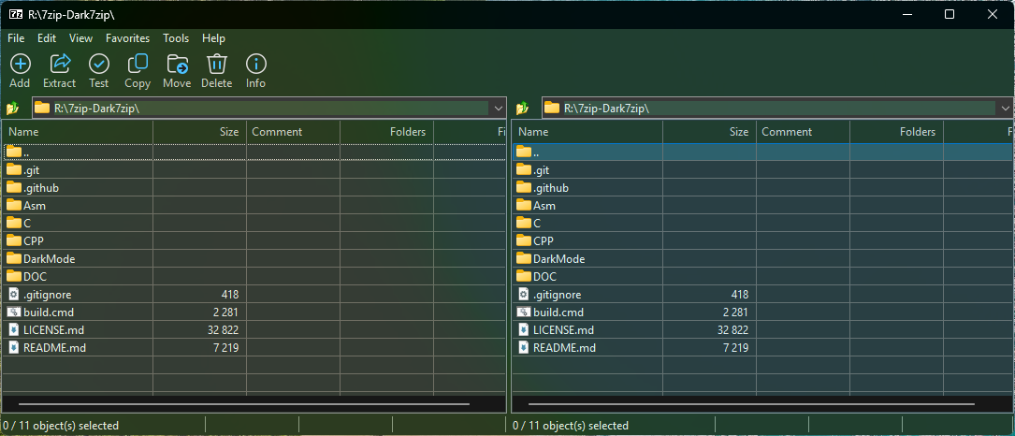Click DOC folder icon in right panel
Screen dimensions: 1015x436
[x=524, y=276]
